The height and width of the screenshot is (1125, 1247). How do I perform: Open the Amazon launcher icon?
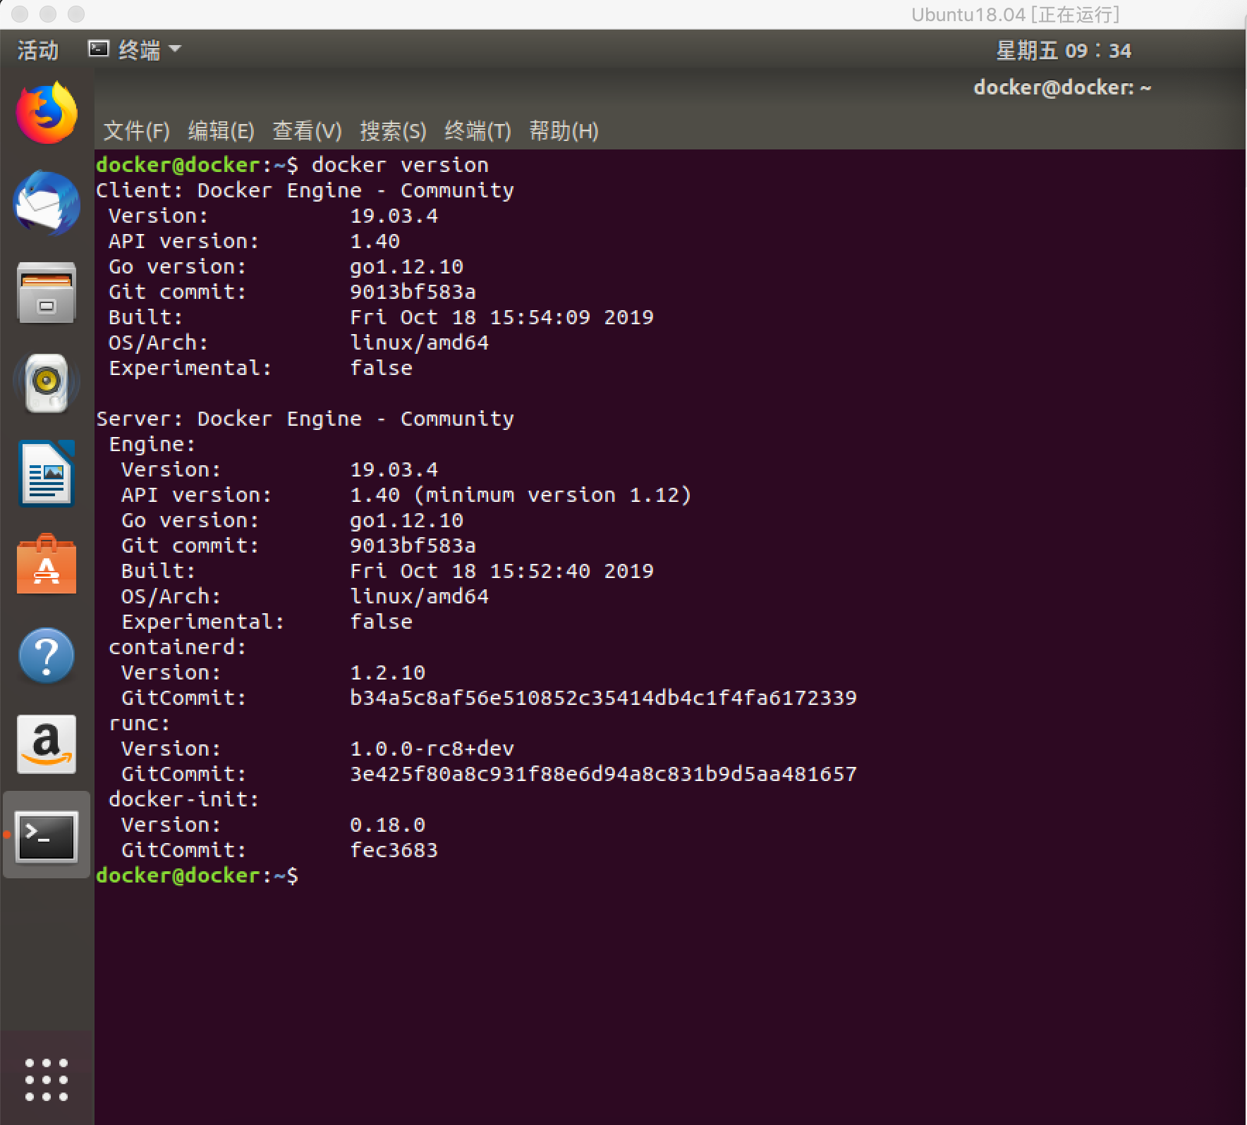[47, 744]
